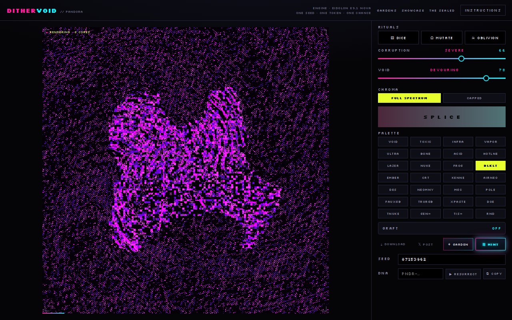Choose the VOID palette

click(x=393, y=142)
